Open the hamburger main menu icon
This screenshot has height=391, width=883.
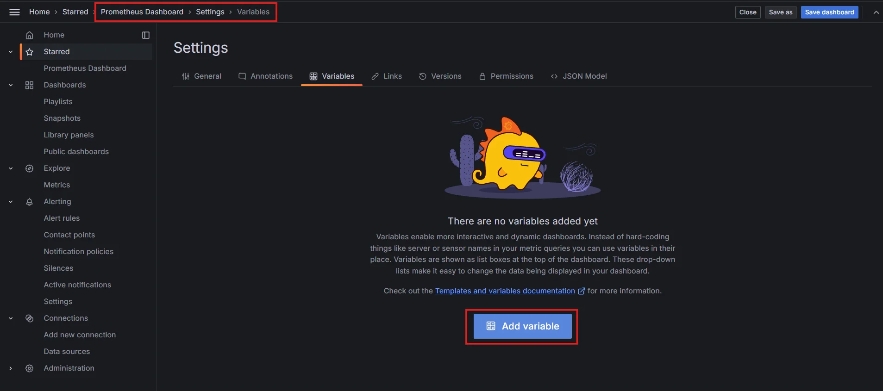[x=14, y=12]
